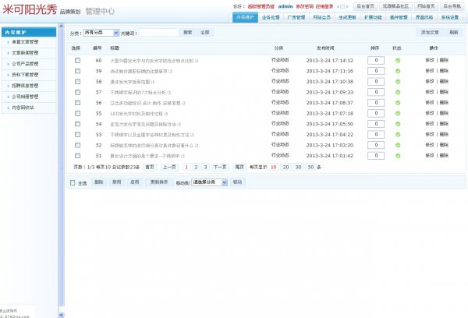
Task: Click the 网站首页 header button
Action: [x=426, y=6]
